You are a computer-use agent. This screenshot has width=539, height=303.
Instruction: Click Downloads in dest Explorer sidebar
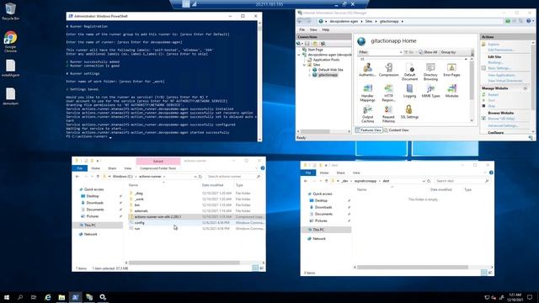pyautogui.click(x=323, y=208)
